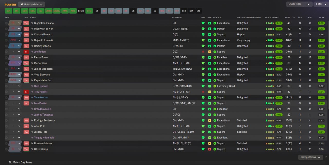Click the red sharpness icon for Oliver Skipp
The image size is (329, 165).
(x=209, y=149)
